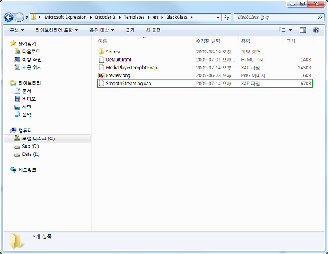Select Microsoft Expression in breadcrumb
This screenshot has width=328, height=254.
point(66,17)
